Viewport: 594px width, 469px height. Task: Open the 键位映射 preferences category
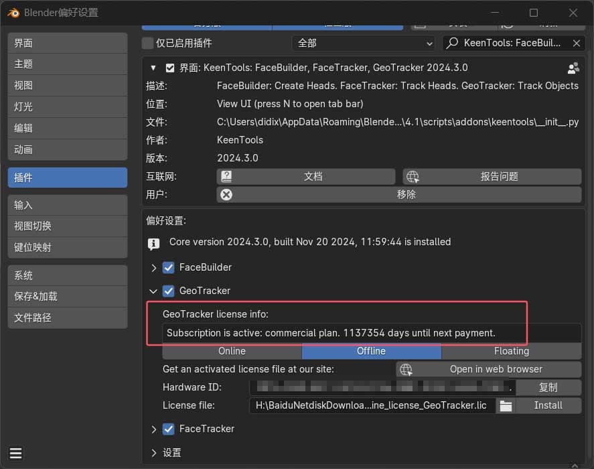[68, 248]
